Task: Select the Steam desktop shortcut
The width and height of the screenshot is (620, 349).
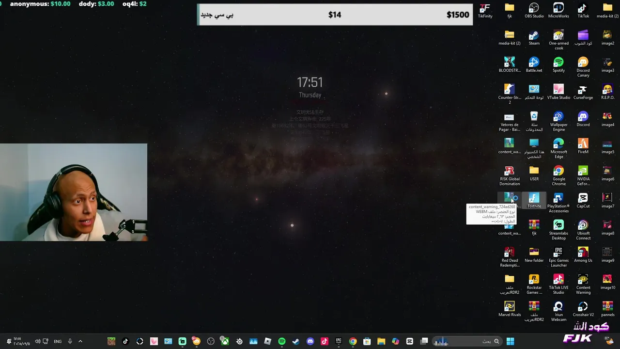Action: [534, 37]
